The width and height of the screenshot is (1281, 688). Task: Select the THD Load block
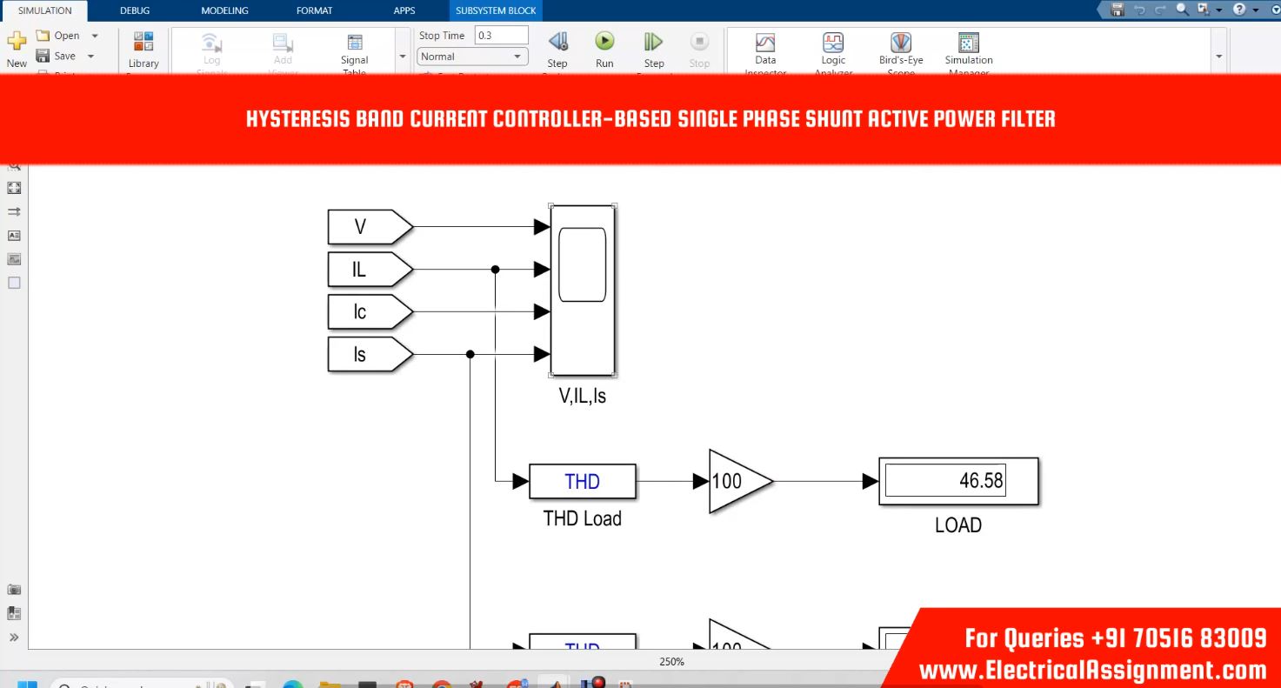click(x=582, y=481)
